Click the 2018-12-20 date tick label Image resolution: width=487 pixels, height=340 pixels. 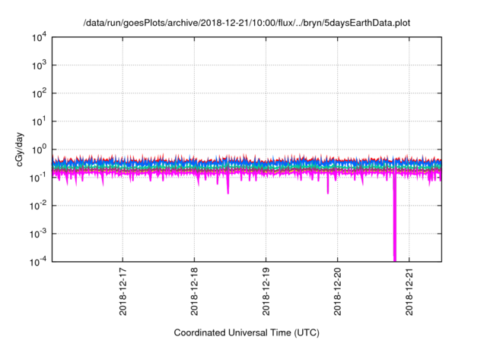point(338,291)
